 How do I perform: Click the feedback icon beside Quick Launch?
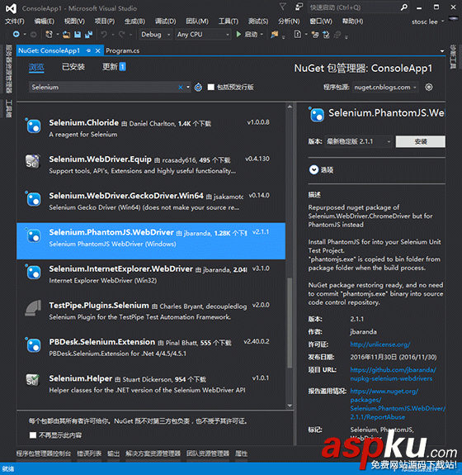tap(299, 7)
